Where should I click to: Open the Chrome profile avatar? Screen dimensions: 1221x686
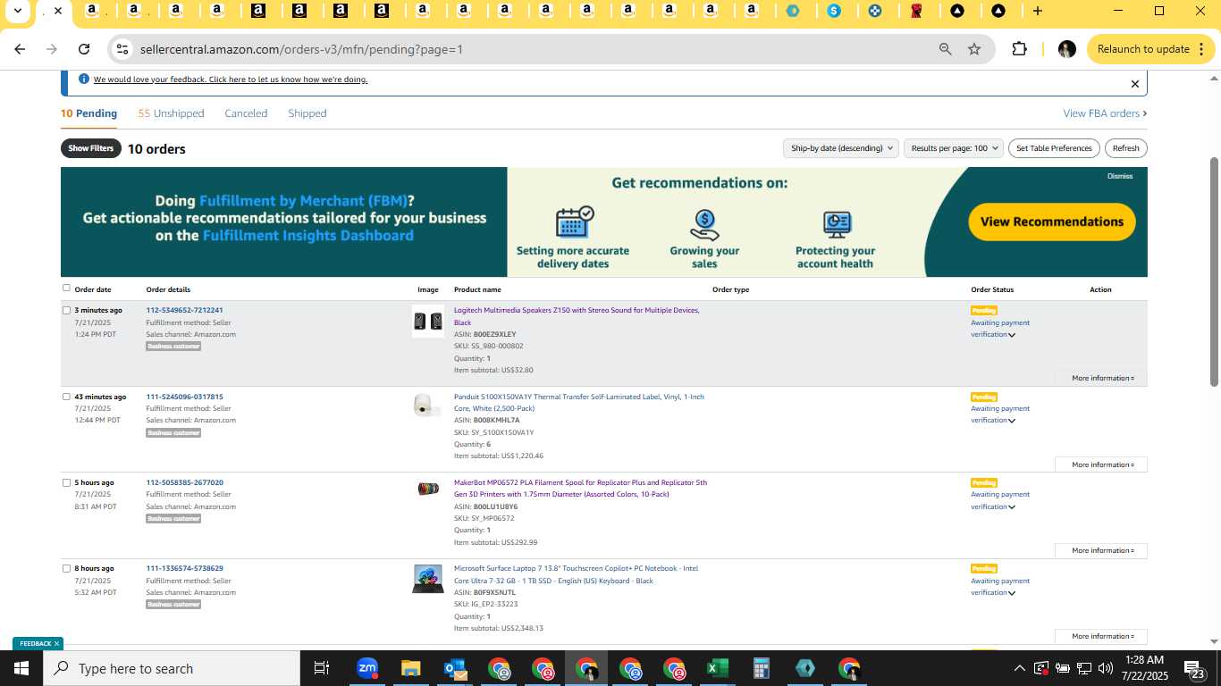(1066, 49)
